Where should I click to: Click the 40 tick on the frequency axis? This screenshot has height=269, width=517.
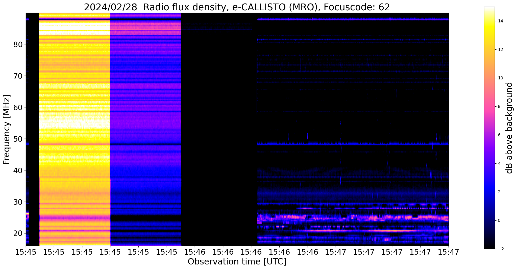18,170
